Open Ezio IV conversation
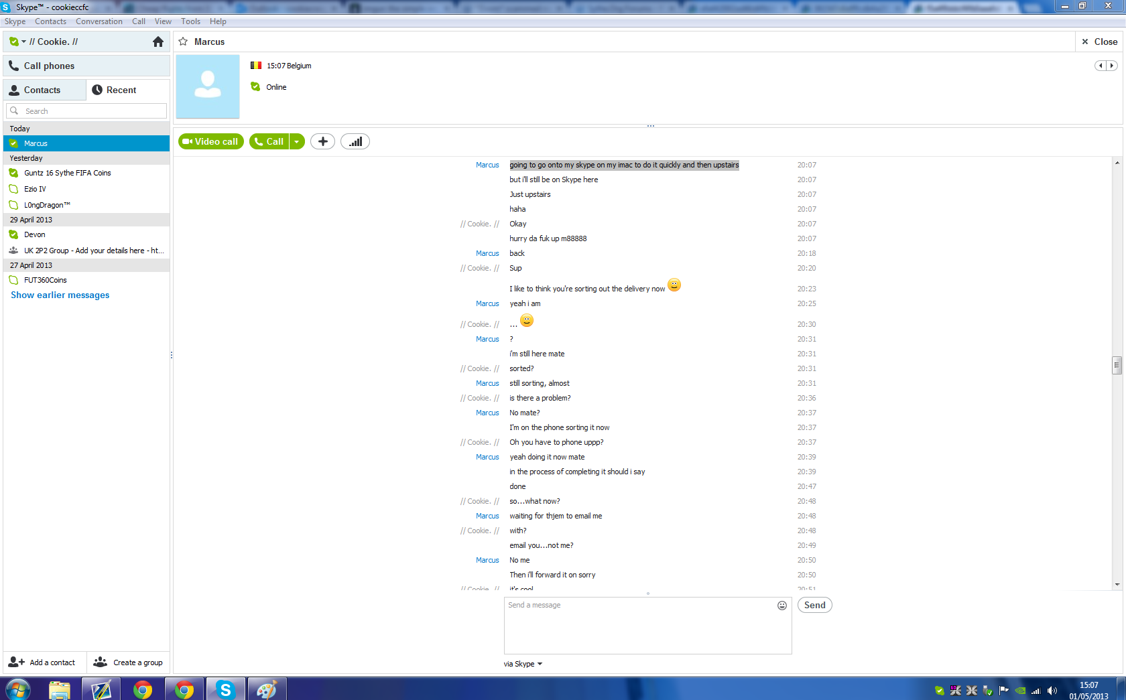 pyautogui.click(x=86, y=189)
